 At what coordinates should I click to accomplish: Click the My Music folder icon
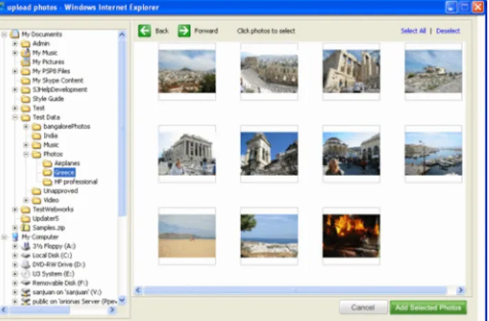pyautogui.click(x=25, y=53)
